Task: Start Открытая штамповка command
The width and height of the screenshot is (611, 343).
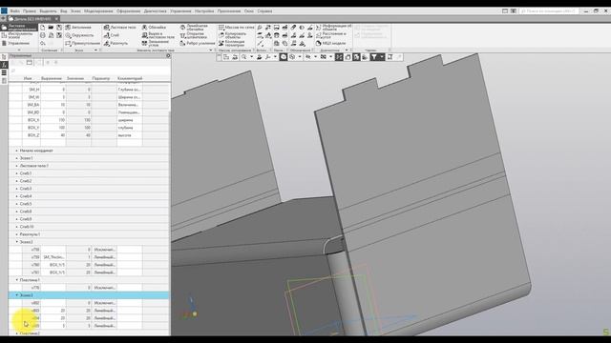Action: pyautogui.click(x=194, y=35)
